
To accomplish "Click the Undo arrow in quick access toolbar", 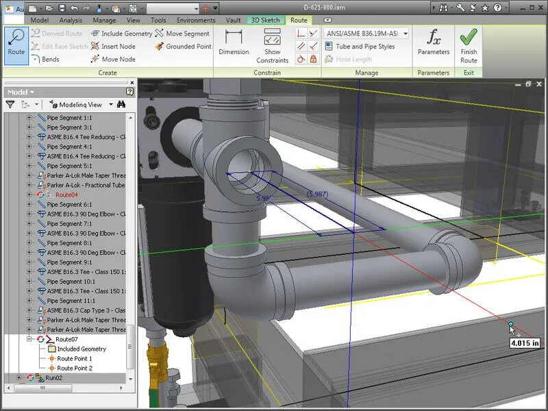I will tap(74, 8).
